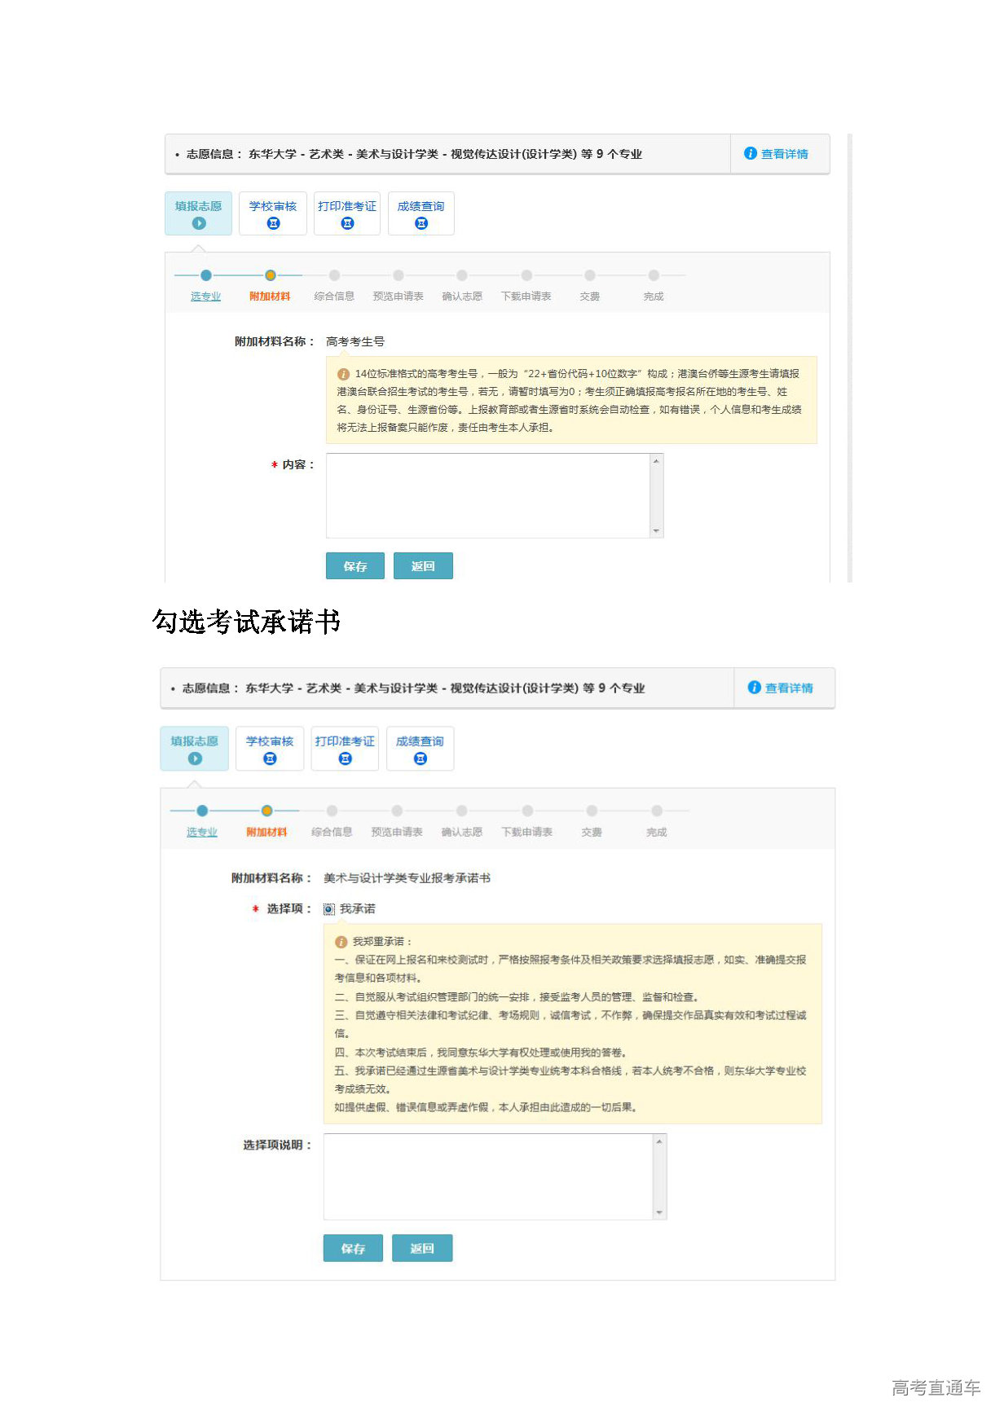Click the up arrow of the 内容 textarea scrollbar
1004x1420 pixels.
(656, 461)
